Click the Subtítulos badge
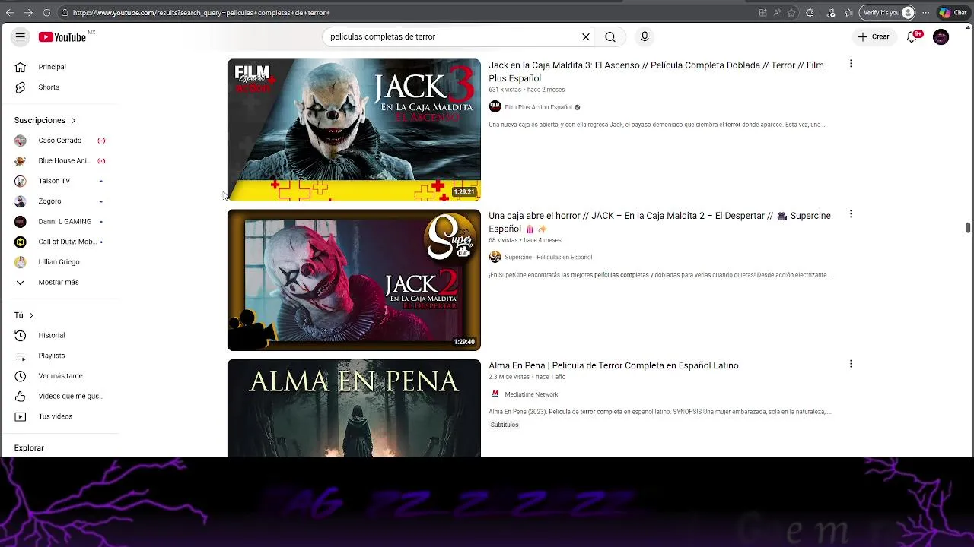This screenshot has width=974, height=547. coord(505,425)
